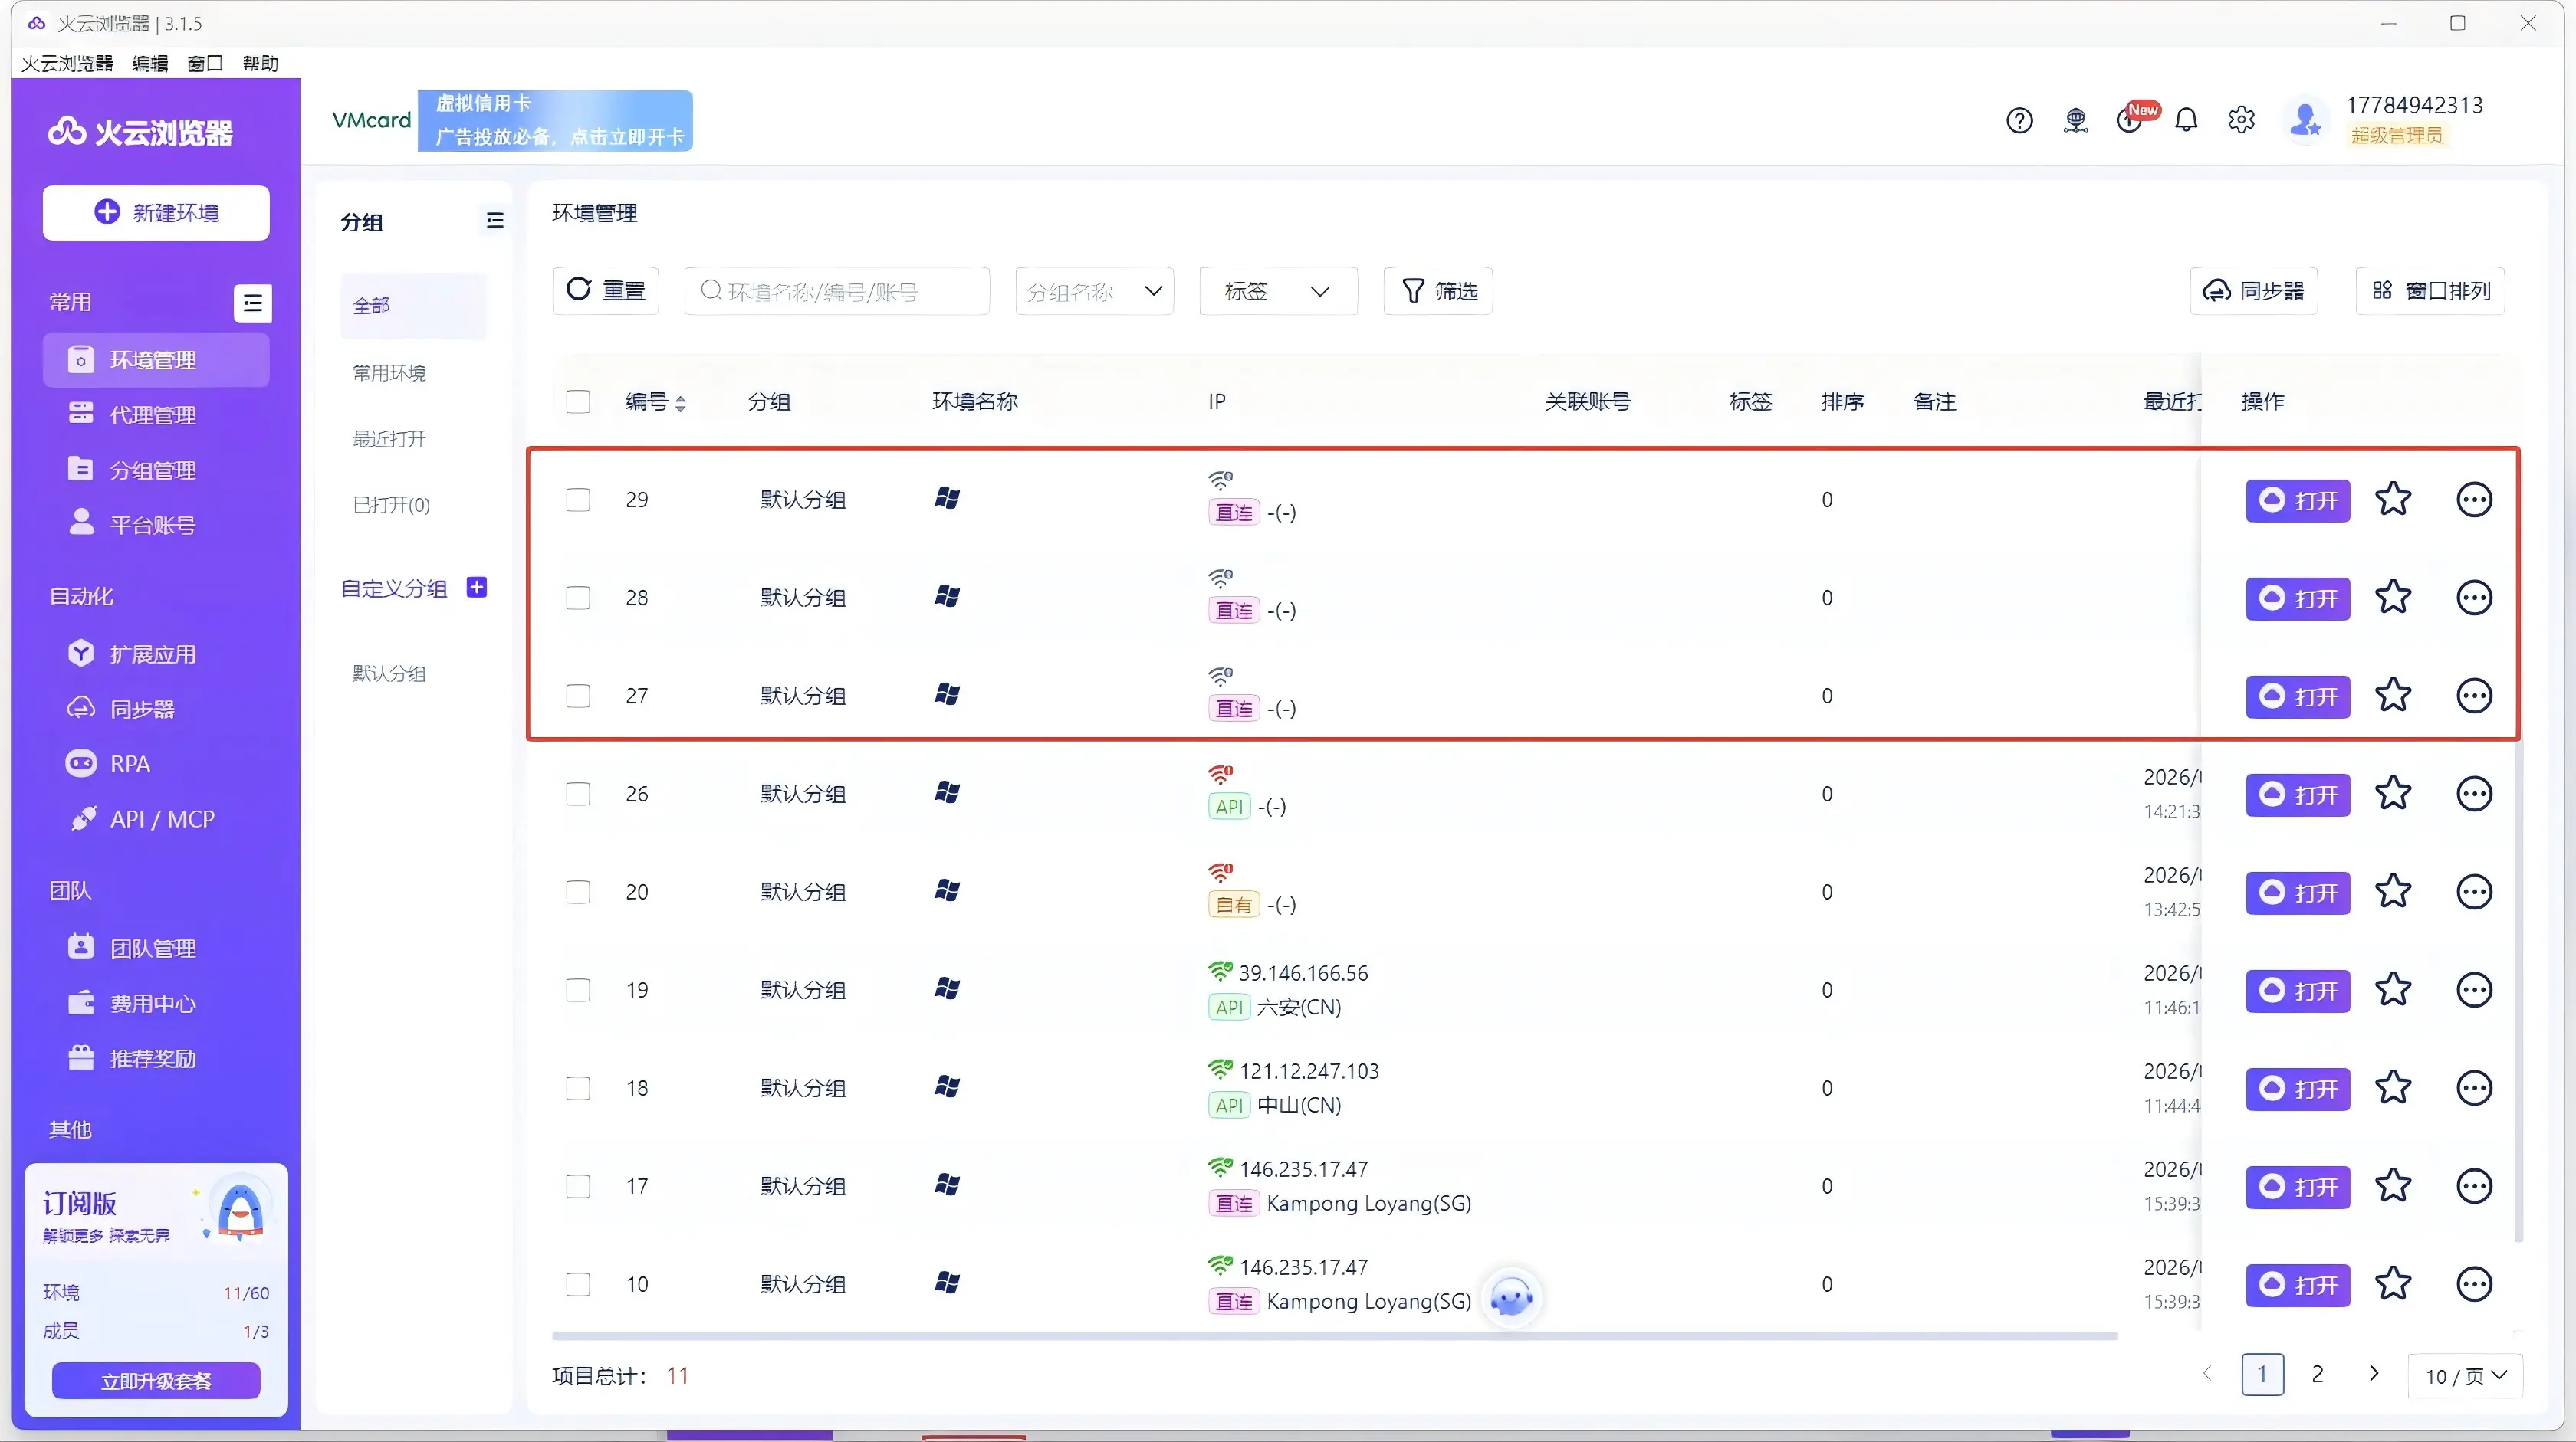This screenshot has height=1442, width=2576.
Task: Click 打开 for environment 26
Action: [2298, 795]
